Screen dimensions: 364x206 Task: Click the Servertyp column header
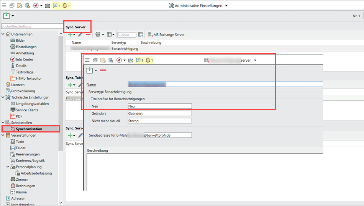118,43
